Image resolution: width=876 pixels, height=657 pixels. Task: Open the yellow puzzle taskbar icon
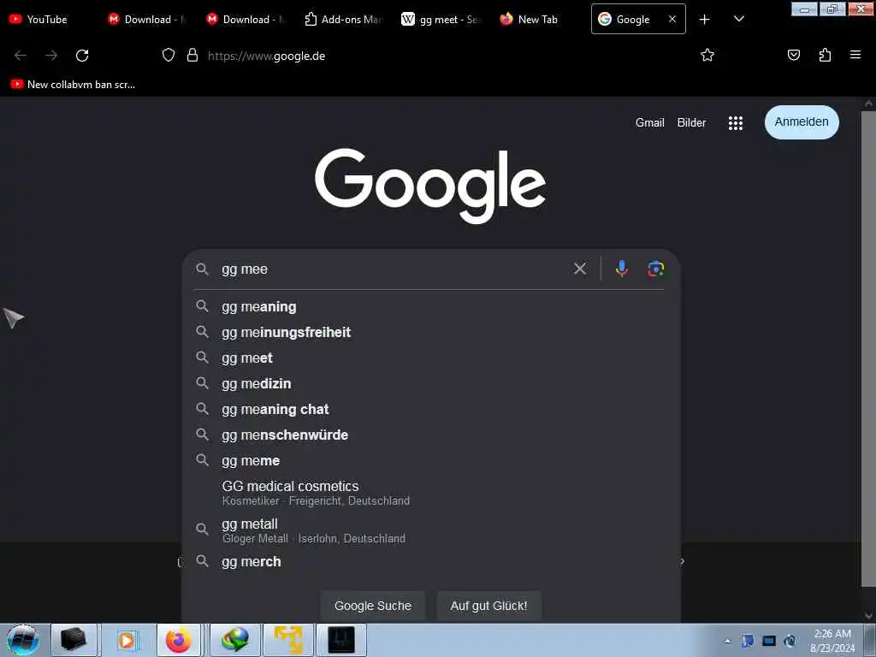coord(288,640)
